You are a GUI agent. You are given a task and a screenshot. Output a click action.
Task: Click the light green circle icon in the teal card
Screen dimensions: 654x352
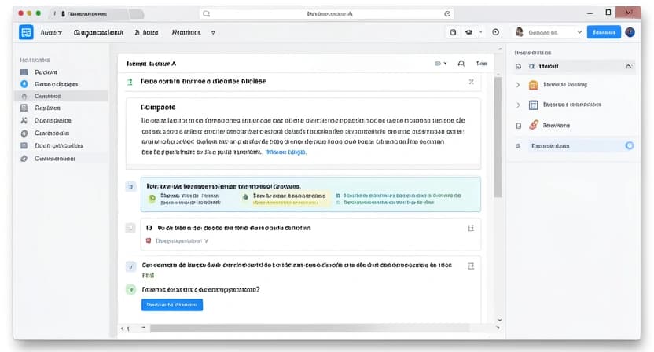tap(152, 198)
